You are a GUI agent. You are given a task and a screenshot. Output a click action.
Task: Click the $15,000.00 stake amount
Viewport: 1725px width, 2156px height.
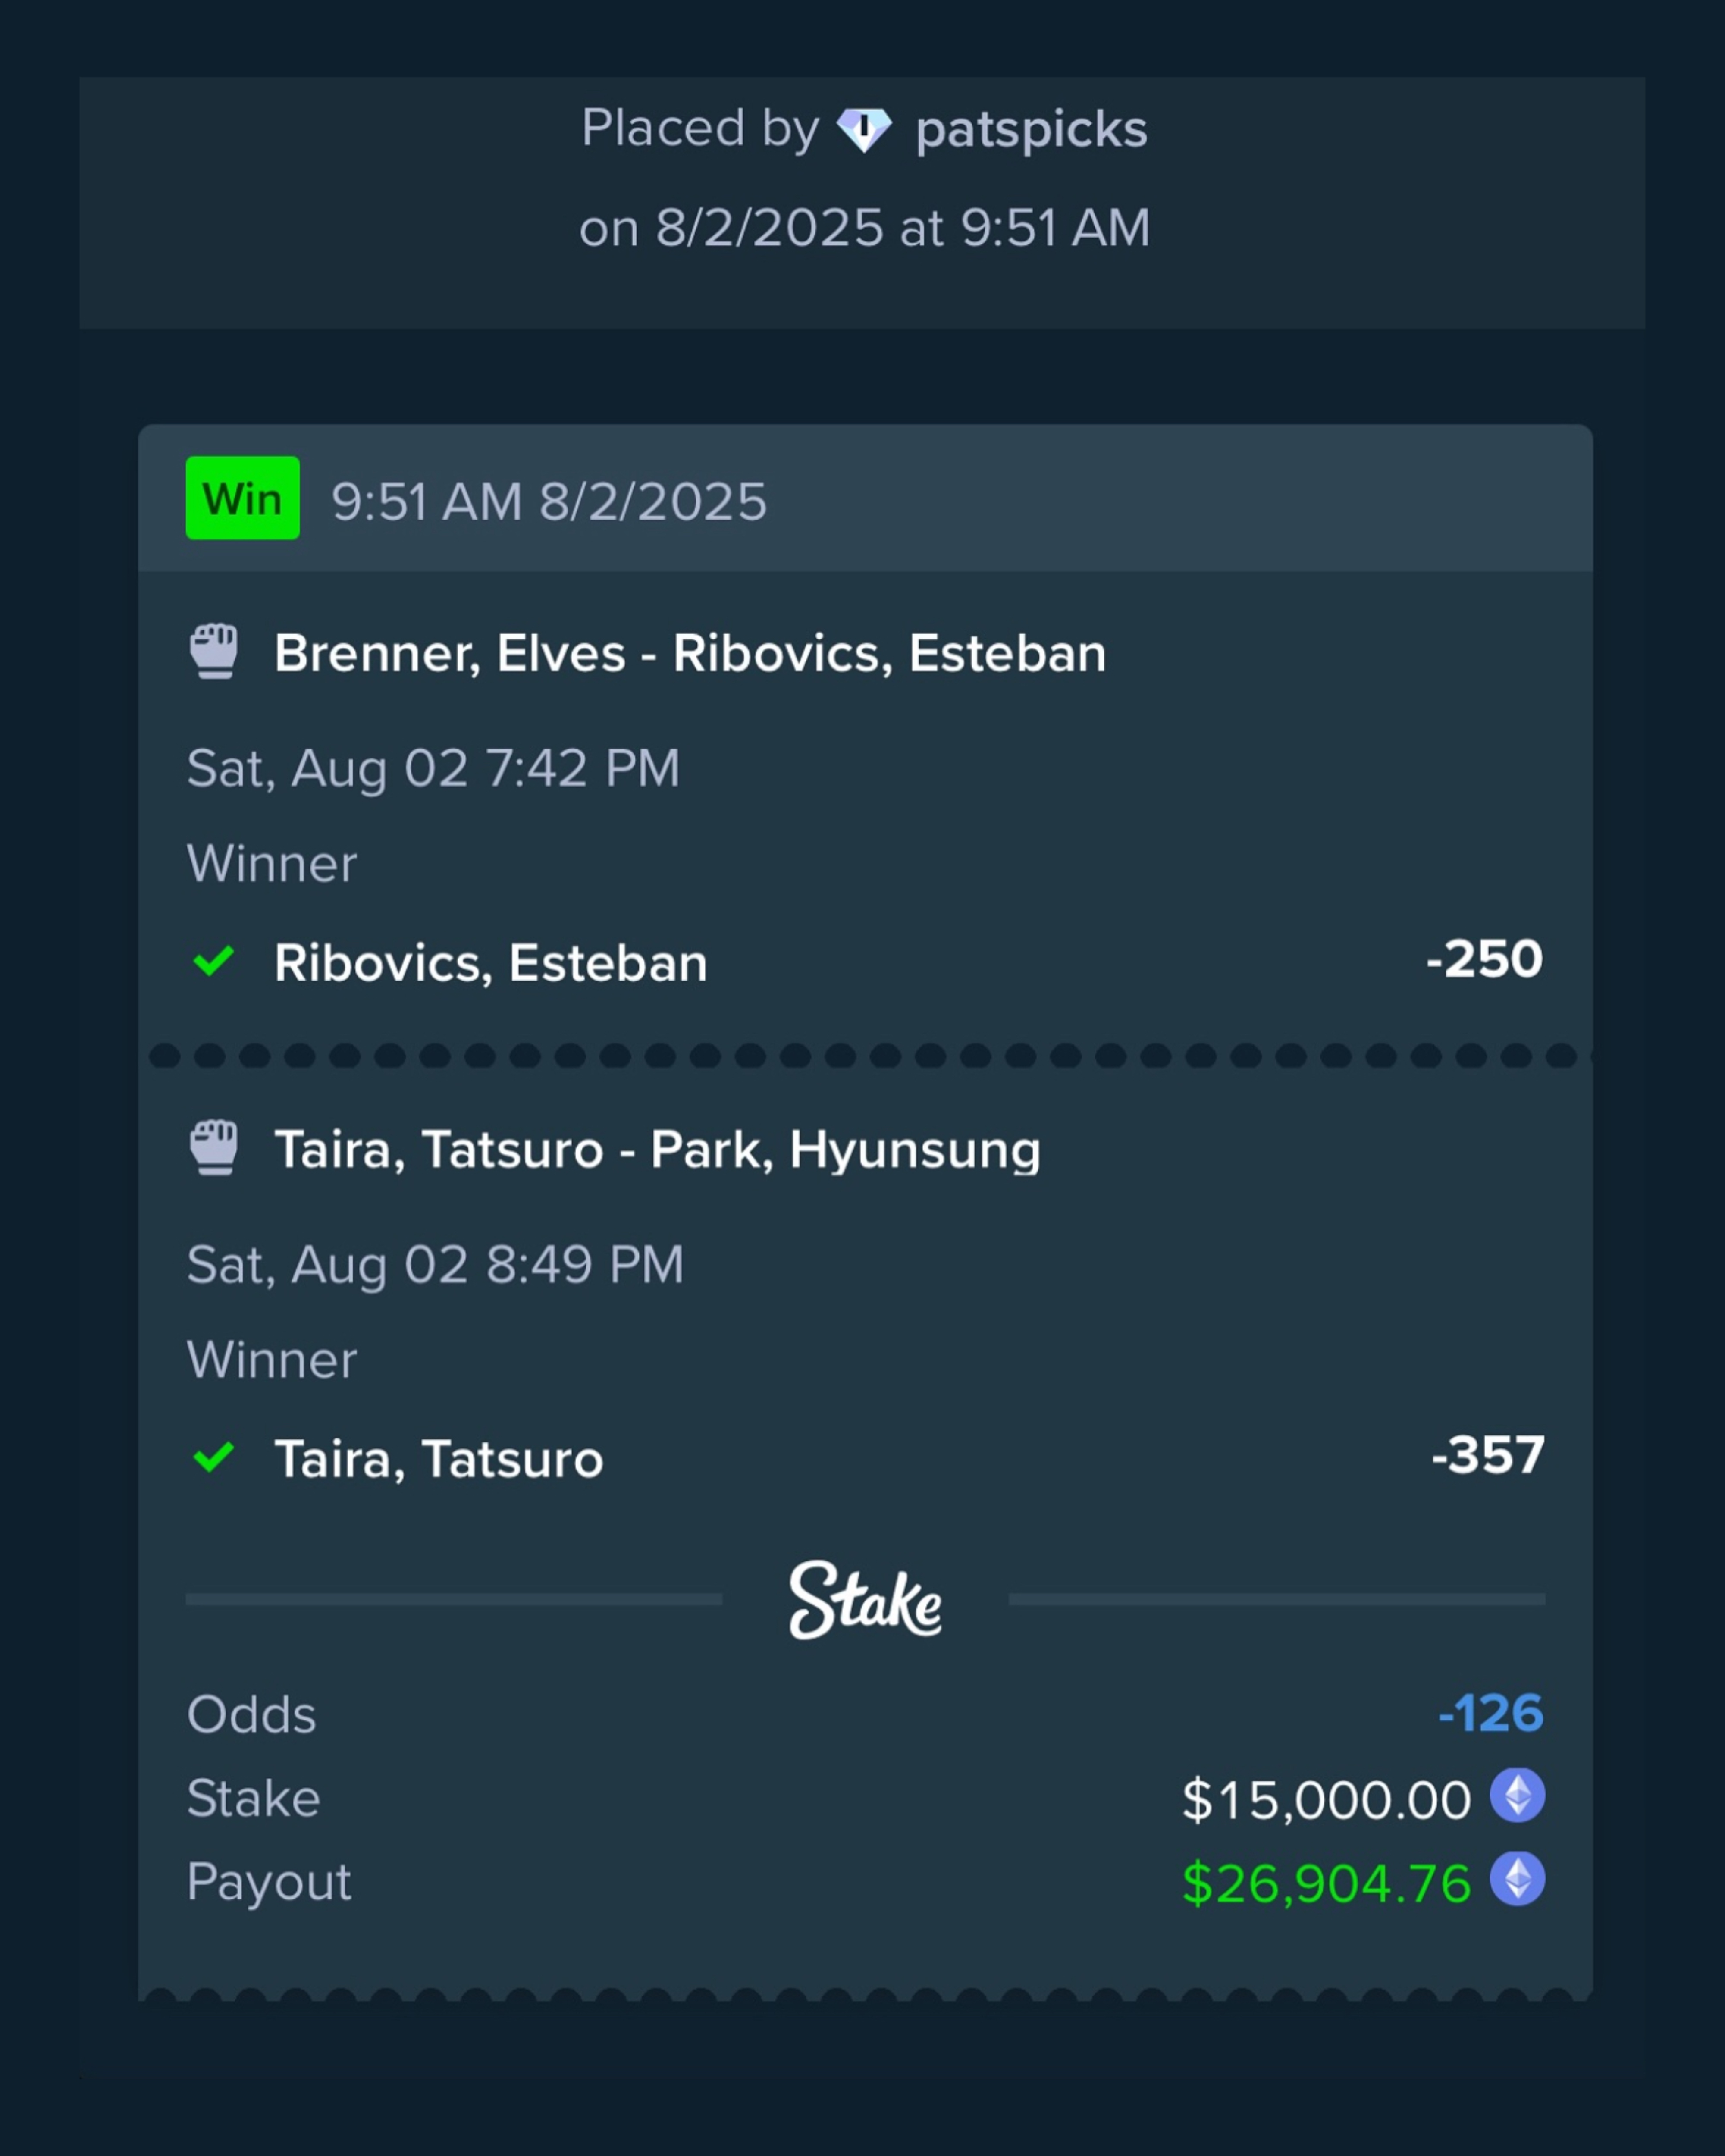[x=1326, y=1800]
